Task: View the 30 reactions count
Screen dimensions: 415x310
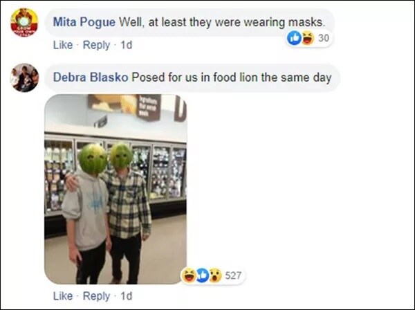Action: tap(324, 38)
